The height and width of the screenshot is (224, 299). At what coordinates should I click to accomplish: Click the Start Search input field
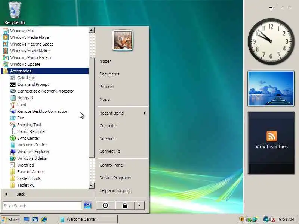click(x=42, y=206)
